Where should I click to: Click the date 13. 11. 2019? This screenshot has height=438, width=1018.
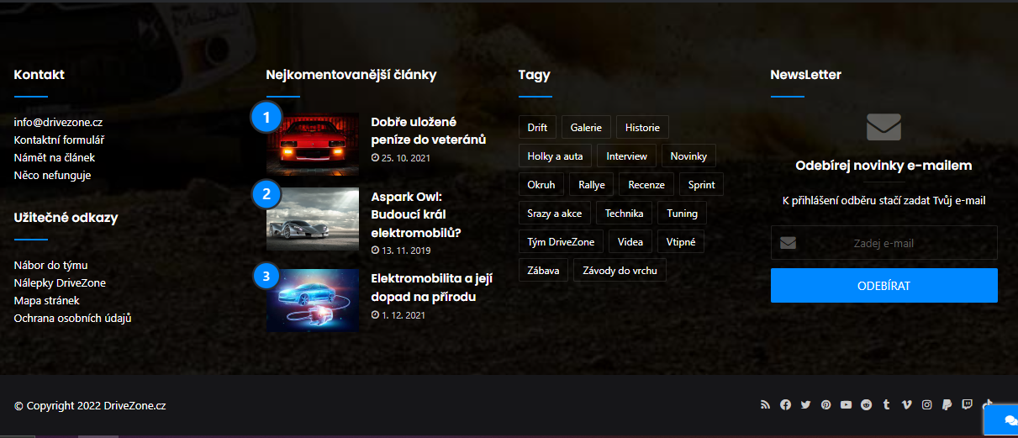coord(401,251)
